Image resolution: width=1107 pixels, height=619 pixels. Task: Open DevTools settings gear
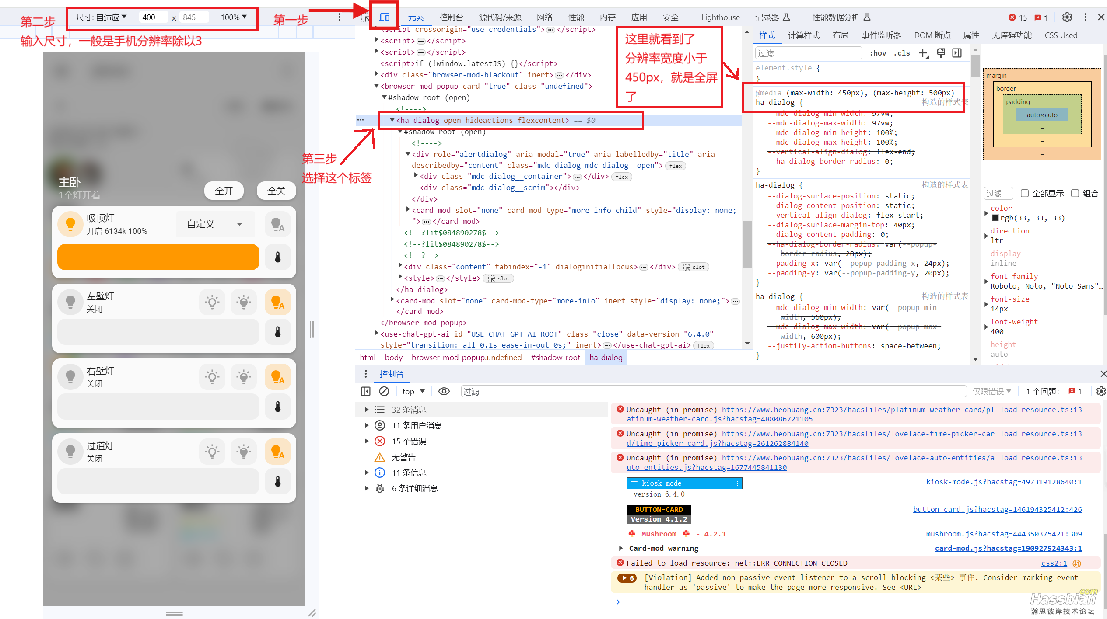click(x=1067, y=17)
